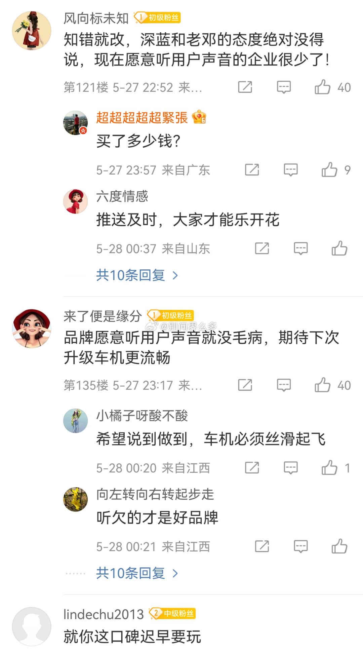363x652 pixels.
Task: Expand 共10条回复 under floor 135
Action: coord(137,573)
